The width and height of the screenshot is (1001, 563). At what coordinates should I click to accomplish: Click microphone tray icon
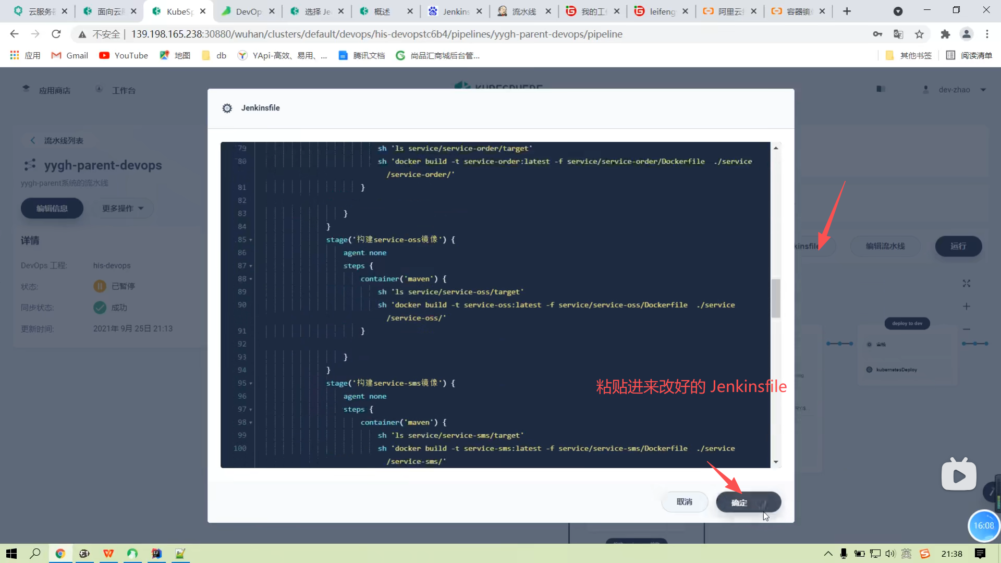(x=844, y=554)
